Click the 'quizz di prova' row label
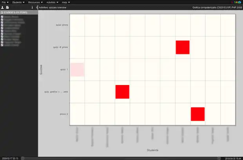This screenshot has width=243, height=160. pos(60,47)
